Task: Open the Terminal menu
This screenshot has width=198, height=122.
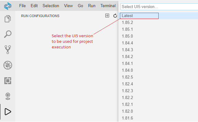Action: click(x=108, y=6)
